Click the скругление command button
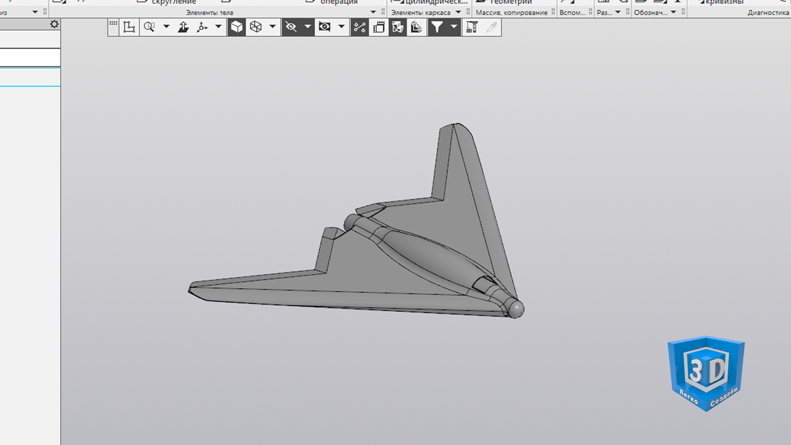Image resolution: width=791 pixels, height=445 pixels. (173, 1)
